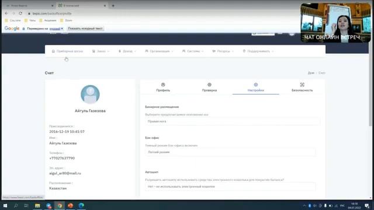Click the browser forward arrow

pos(13,13)
